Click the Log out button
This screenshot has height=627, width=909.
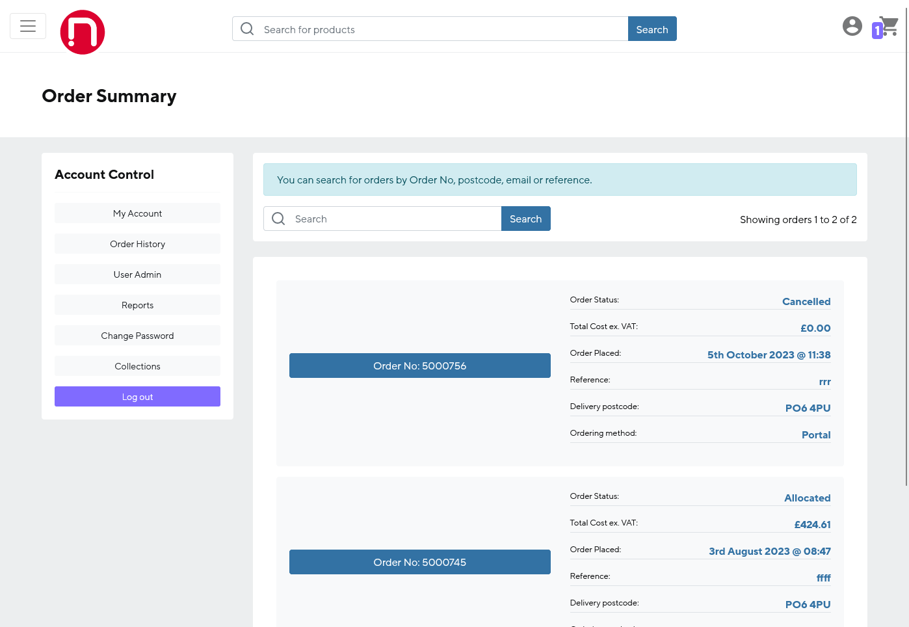pos(137,397)
